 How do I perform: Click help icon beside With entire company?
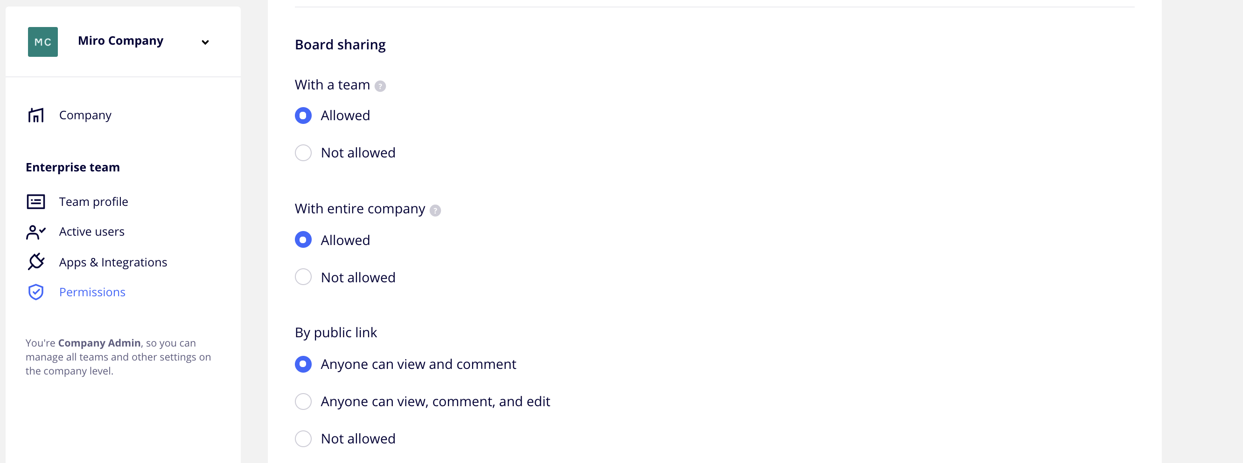tap(435, 211)
